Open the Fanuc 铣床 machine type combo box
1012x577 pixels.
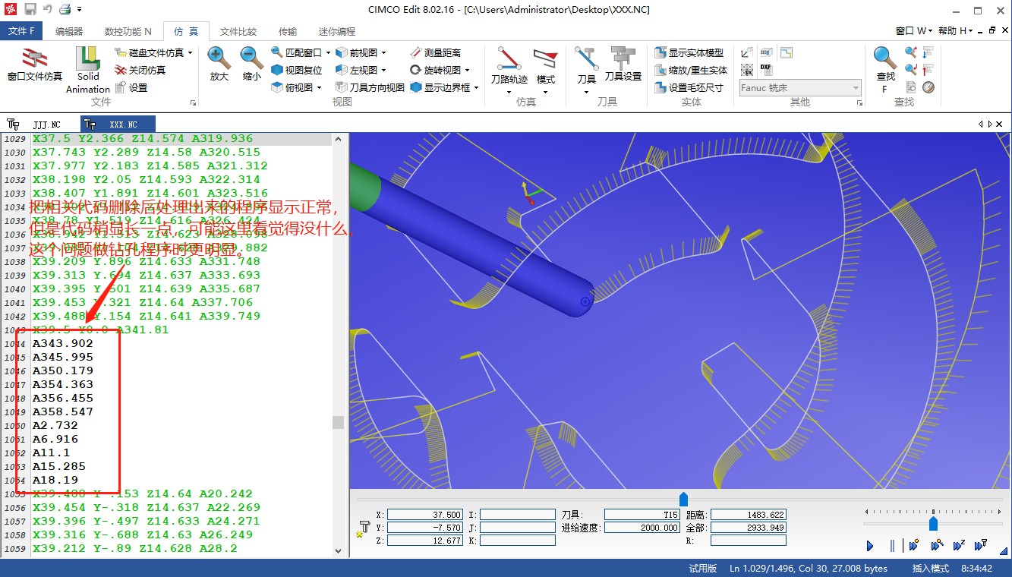pyautogui.click(x=800, y=88)
